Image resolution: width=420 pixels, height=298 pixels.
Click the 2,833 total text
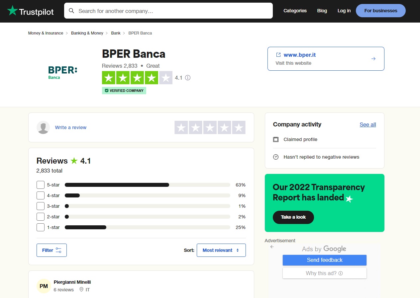coord(50,171)
